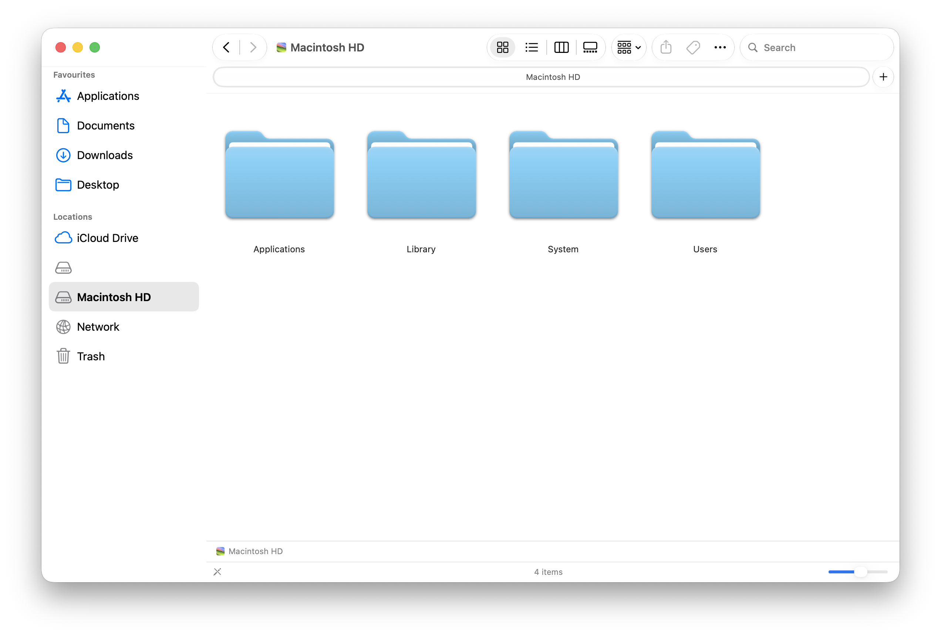Screen dimensions: 941x637
Task: Open the More actions ellipsis menu
Action: point(720,47)
